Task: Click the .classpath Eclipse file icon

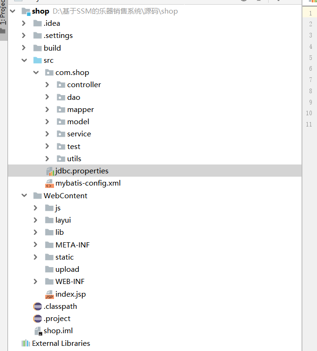Action: pos(38,306)
